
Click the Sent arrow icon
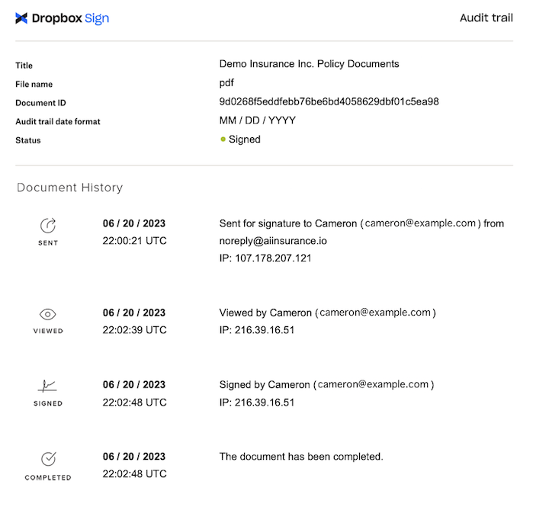(48, 226)
